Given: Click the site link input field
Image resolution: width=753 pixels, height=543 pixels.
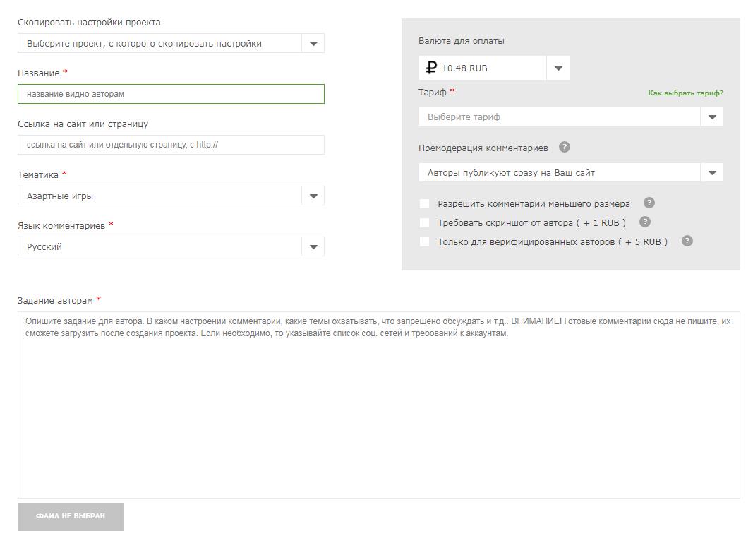Looking at the screenshot, I should pyautogui.click(x=171, y=145).
